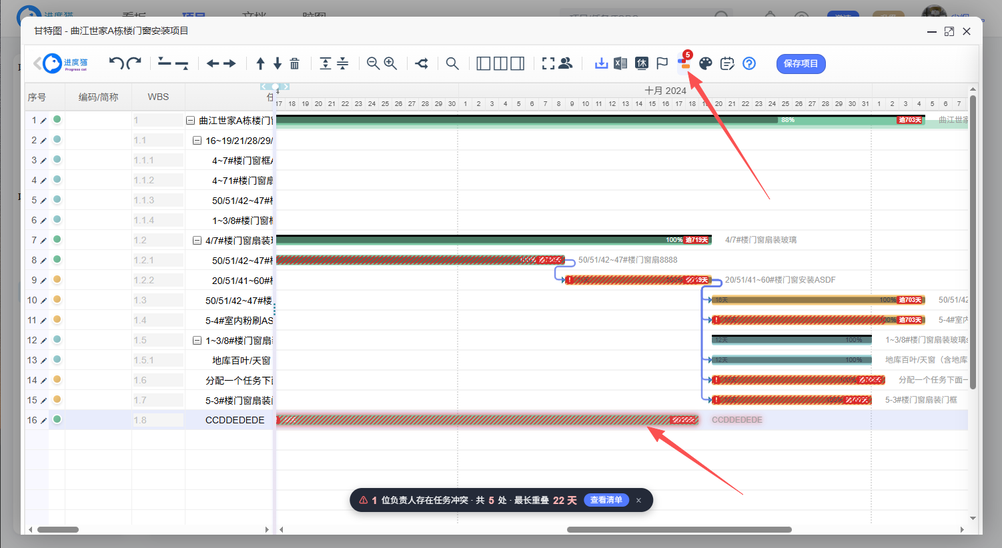Image resolution: width=1002 pixels, height=548 pixels.
Task: Open the color palette theme icon
Action: click(x=706, y=63)
